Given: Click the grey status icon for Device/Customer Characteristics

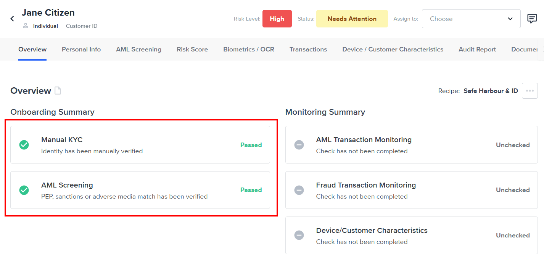Looking at the screenshot, I should click(x=299, y=235).
